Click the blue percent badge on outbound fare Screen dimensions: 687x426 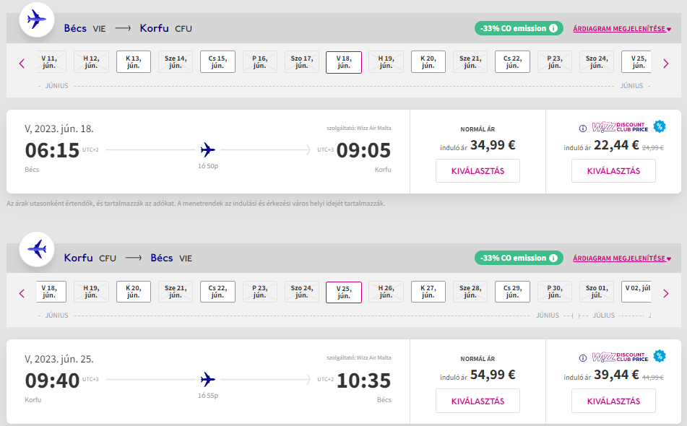click(x=659, y=127)
